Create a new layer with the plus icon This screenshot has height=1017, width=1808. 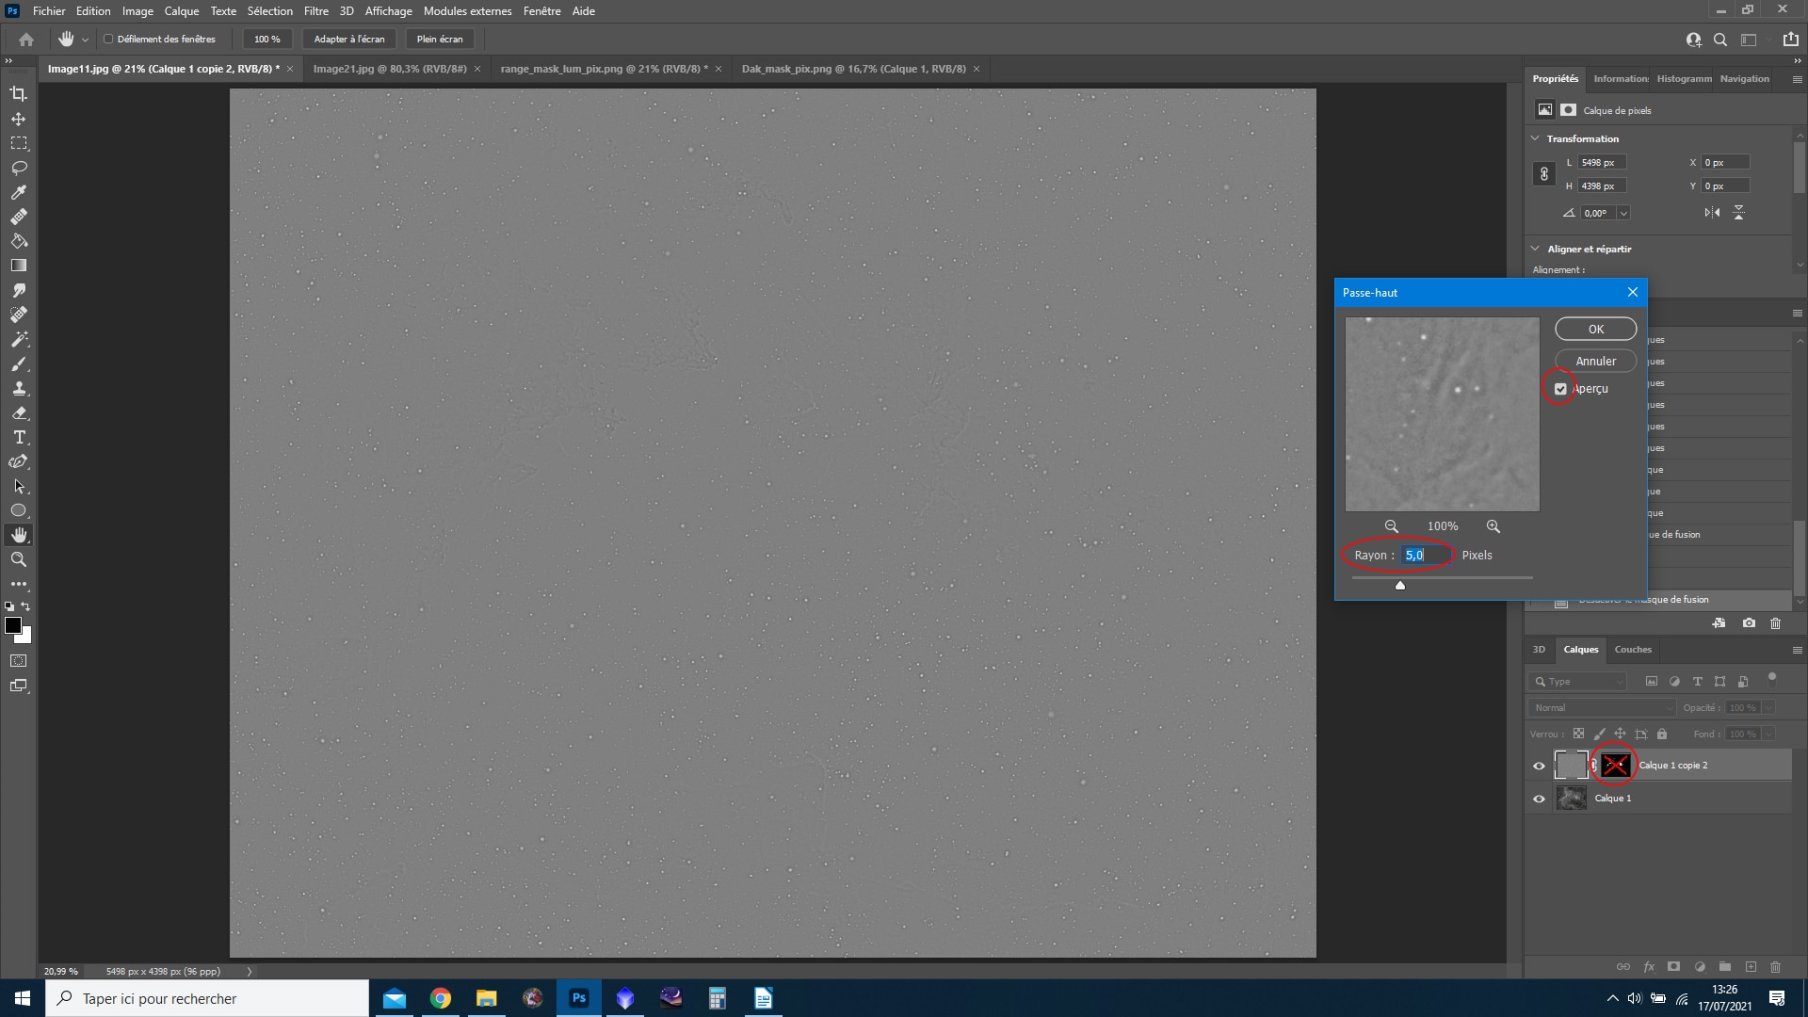pyautogui.click(x=1751, y=967)
